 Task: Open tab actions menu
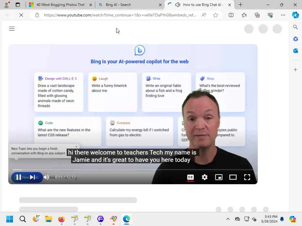(18, 5)
